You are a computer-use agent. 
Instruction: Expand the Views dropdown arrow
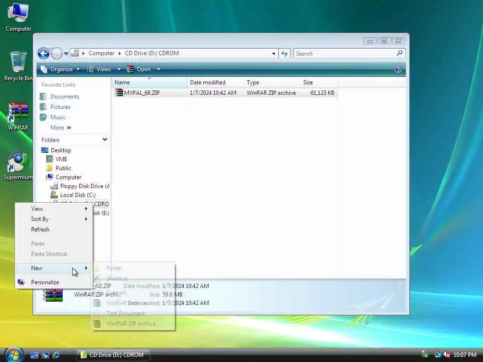pyautogui.click(x=119, y=69)
